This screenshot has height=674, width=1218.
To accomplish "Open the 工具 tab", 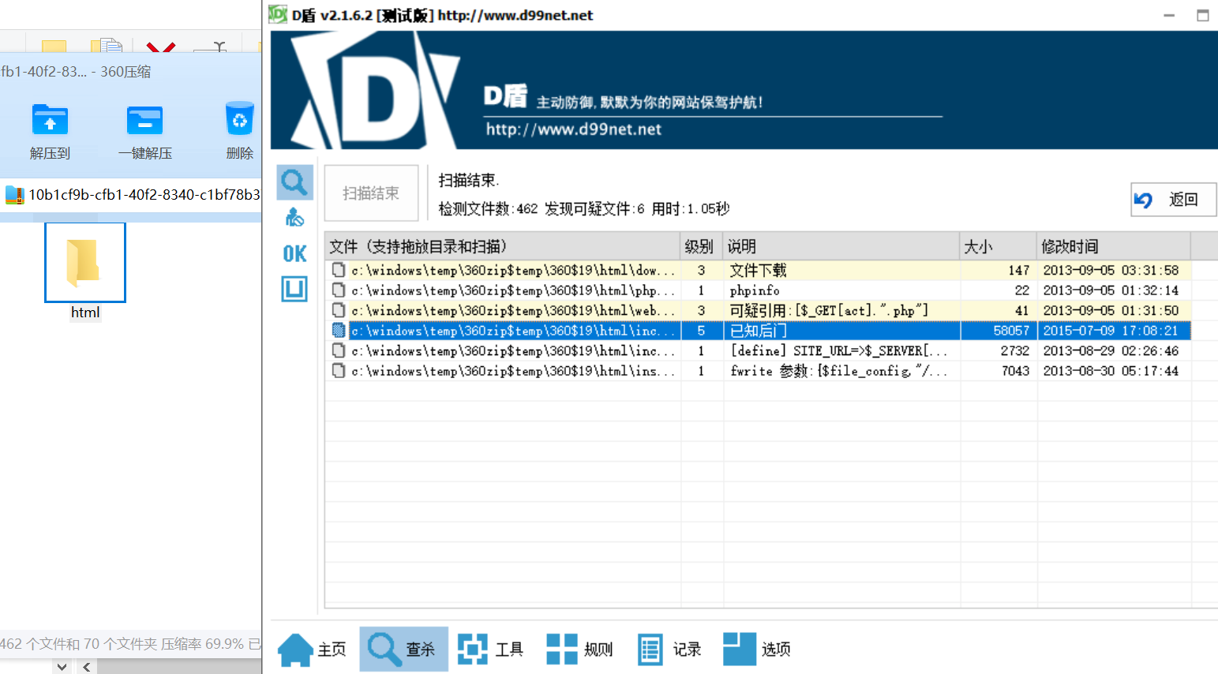I will pos(491,649).
